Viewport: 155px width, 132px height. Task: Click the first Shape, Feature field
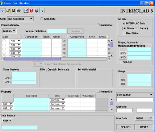click(x=139, y=49)
